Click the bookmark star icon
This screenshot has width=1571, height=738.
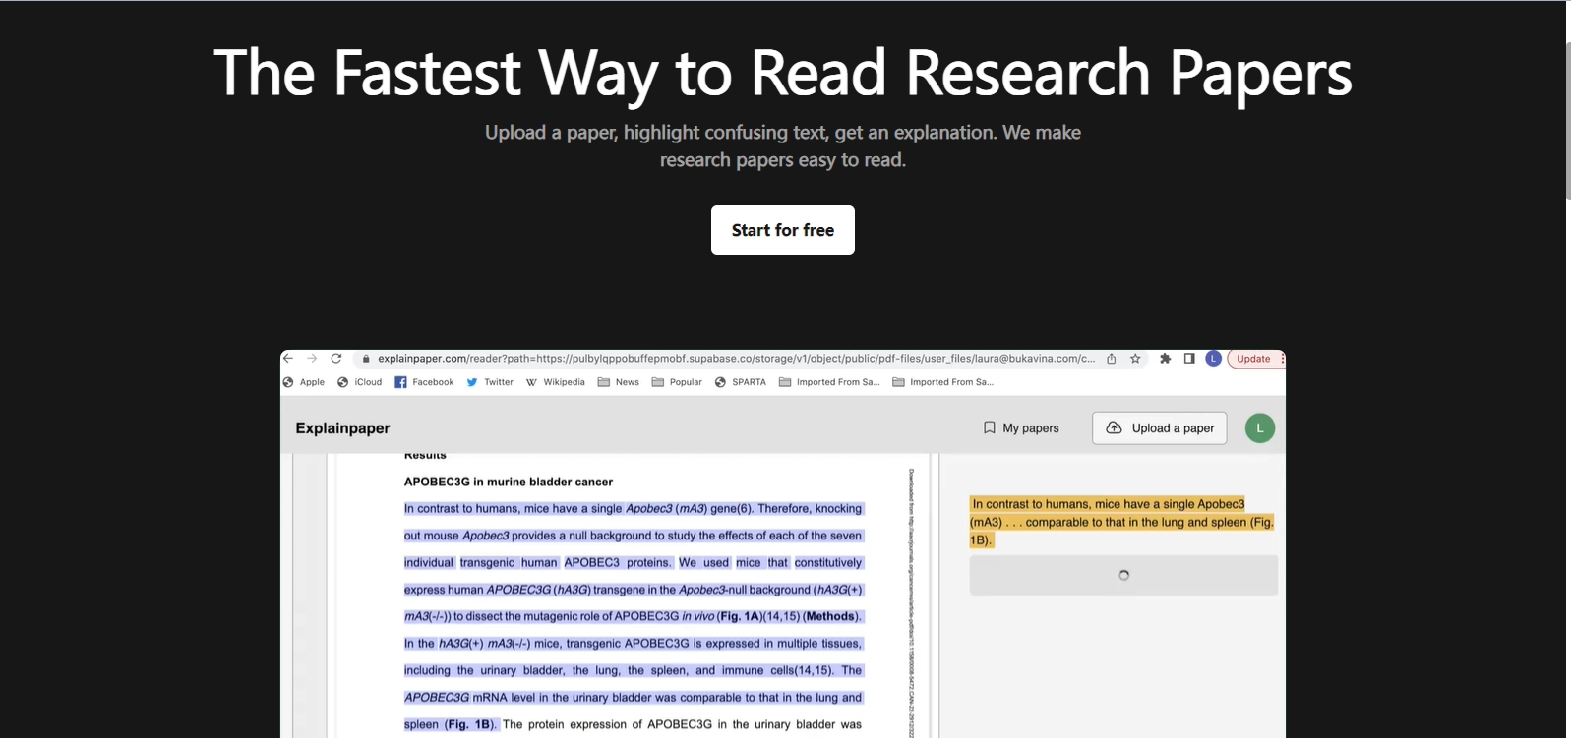(x=1135, y=359)
